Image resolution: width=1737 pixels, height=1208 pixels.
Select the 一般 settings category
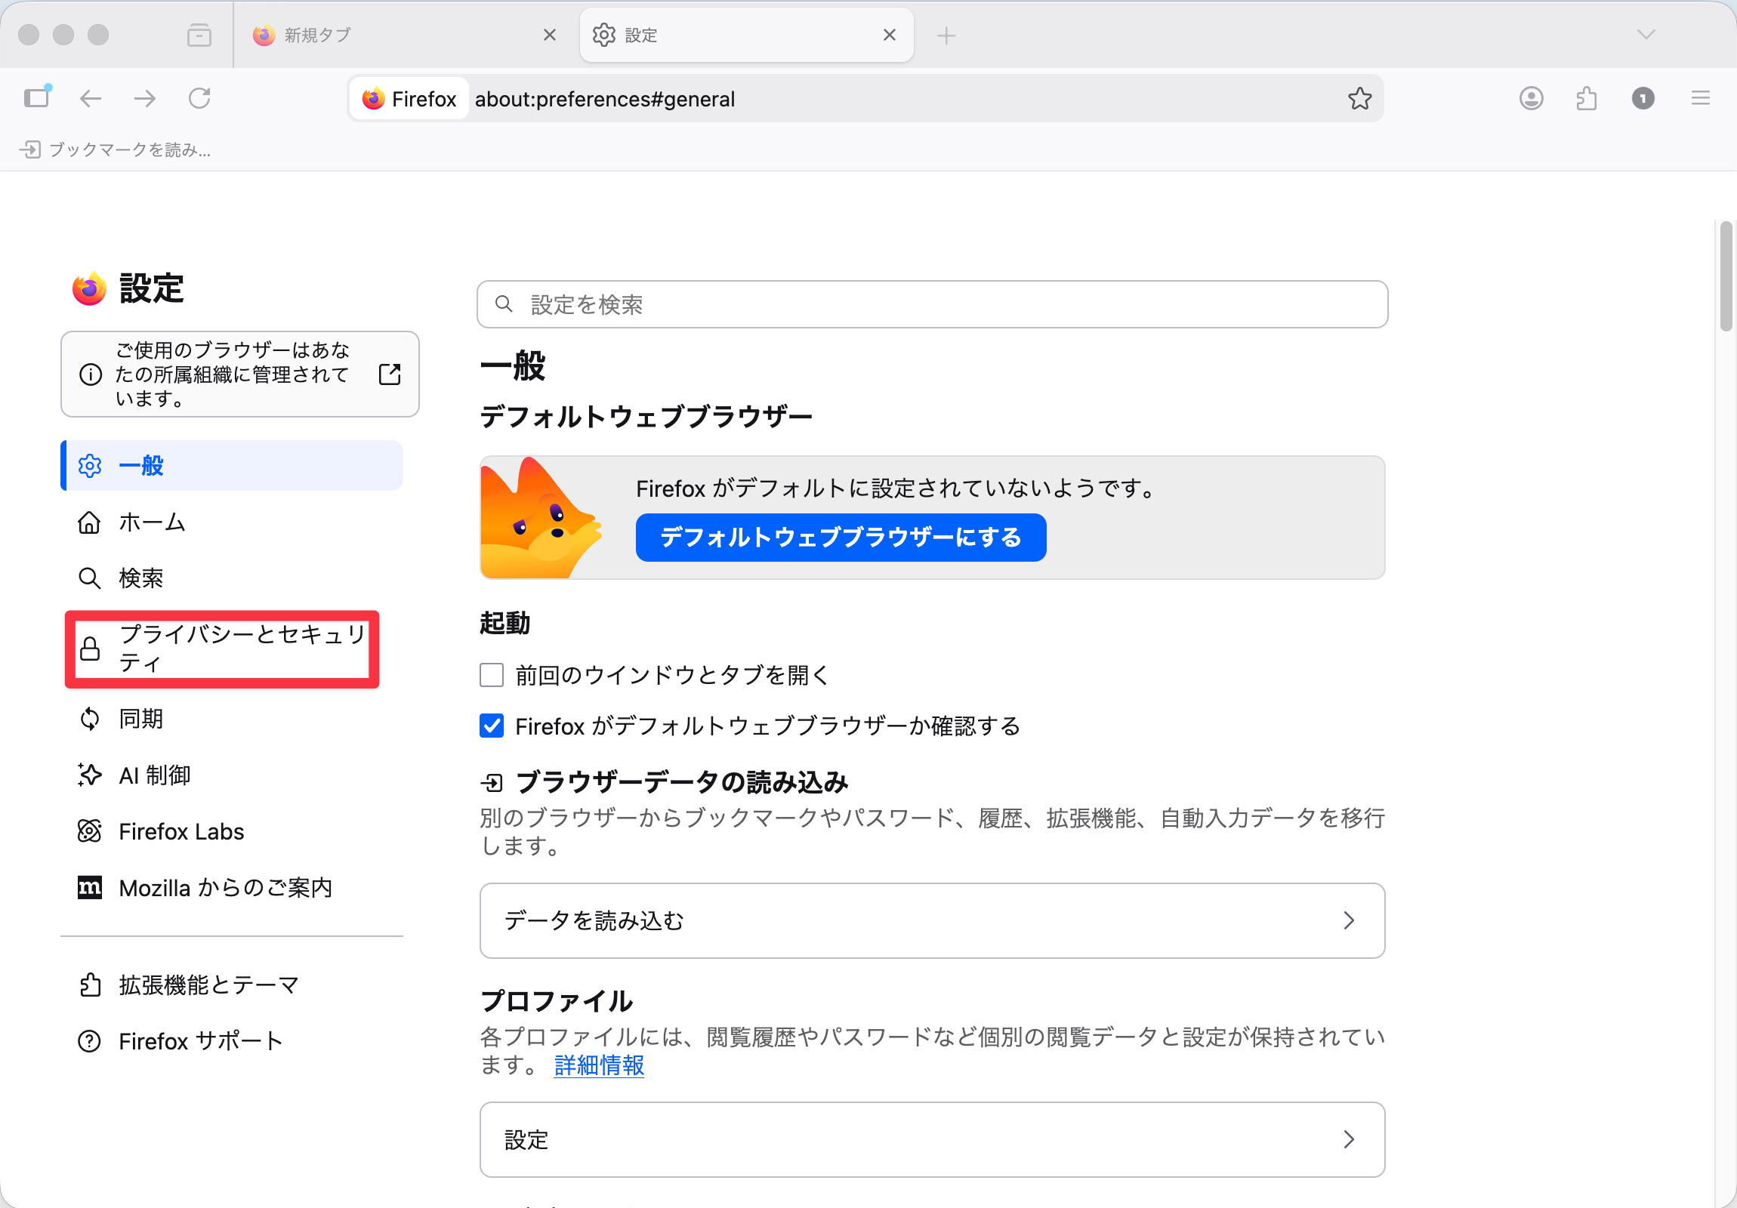(232, 465)
